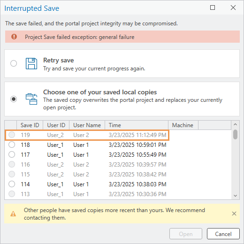Sort by the Save ID column header

click(x=30, y=125)
